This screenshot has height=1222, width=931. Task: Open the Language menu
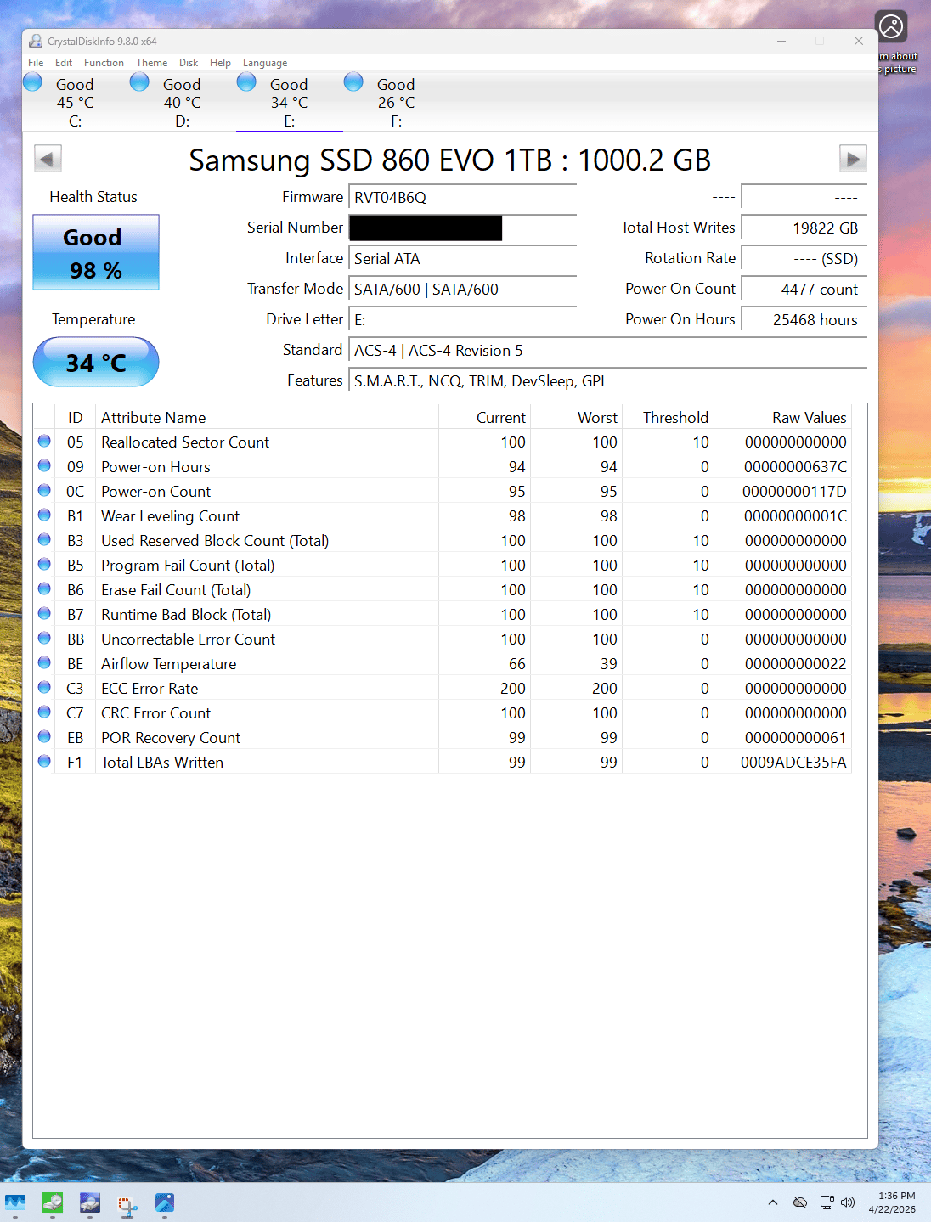(265, 63)
